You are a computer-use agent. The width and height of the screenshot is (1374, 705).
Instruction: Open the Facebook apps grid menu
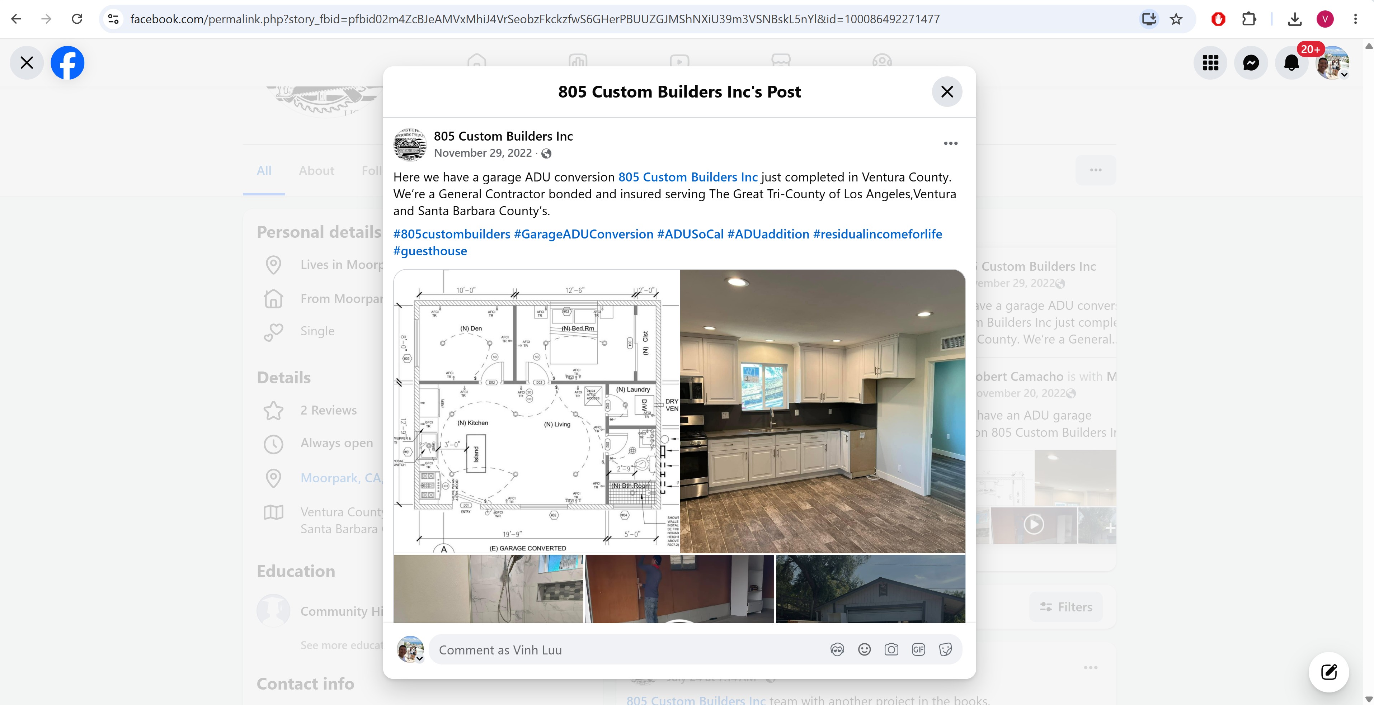tap(1210, 63)
